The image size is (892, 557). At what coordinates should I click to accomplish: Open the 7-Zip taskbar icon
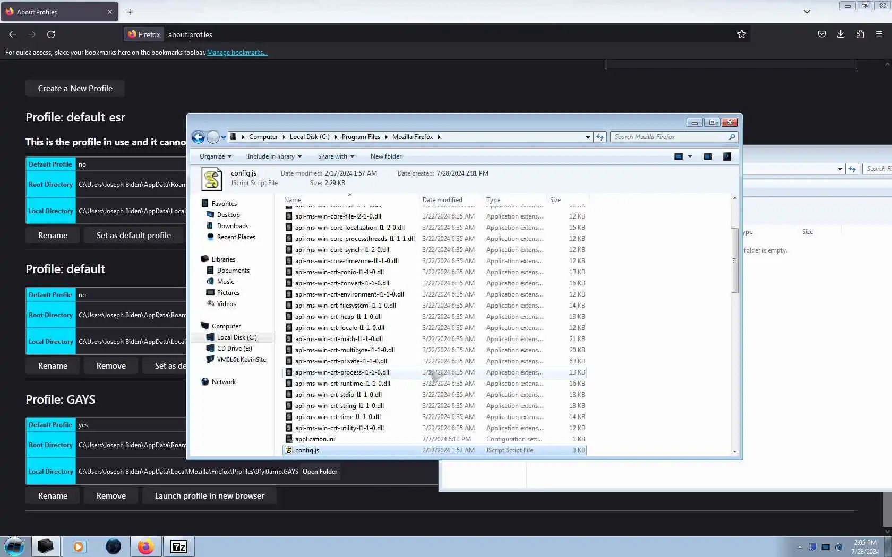(178, 546)
